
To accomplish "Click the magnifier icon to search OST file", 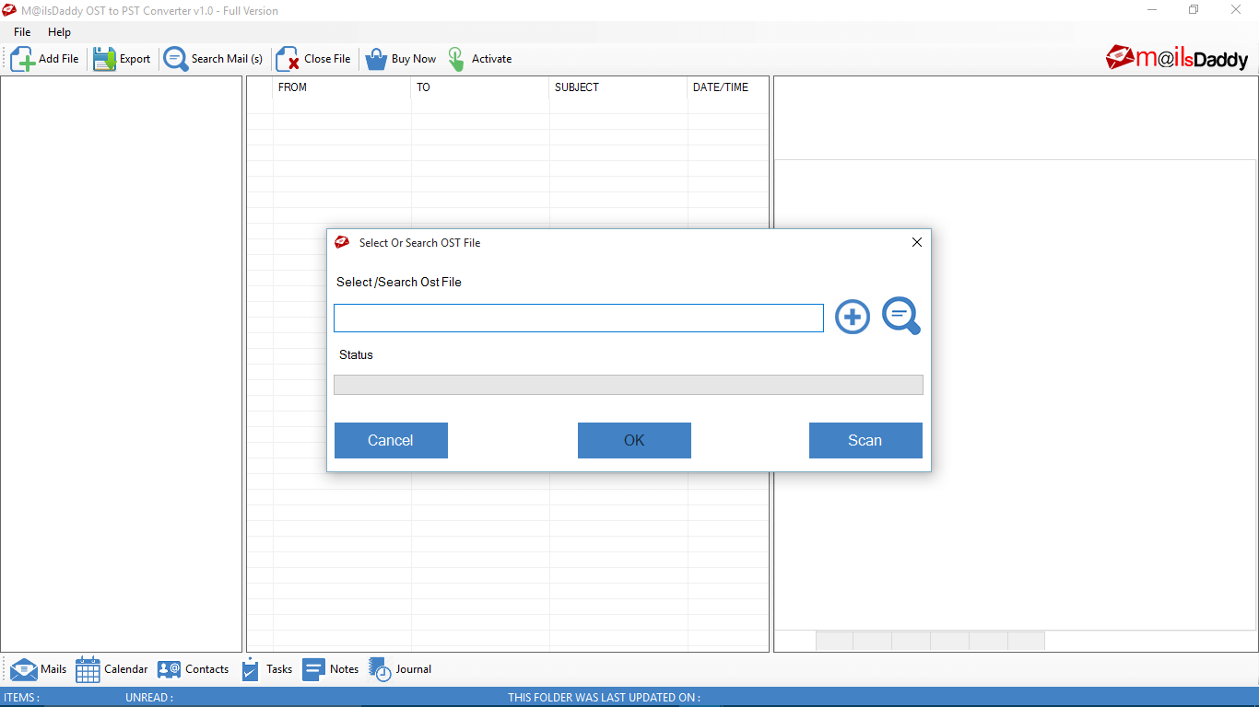I will click(x=900, y=316).
